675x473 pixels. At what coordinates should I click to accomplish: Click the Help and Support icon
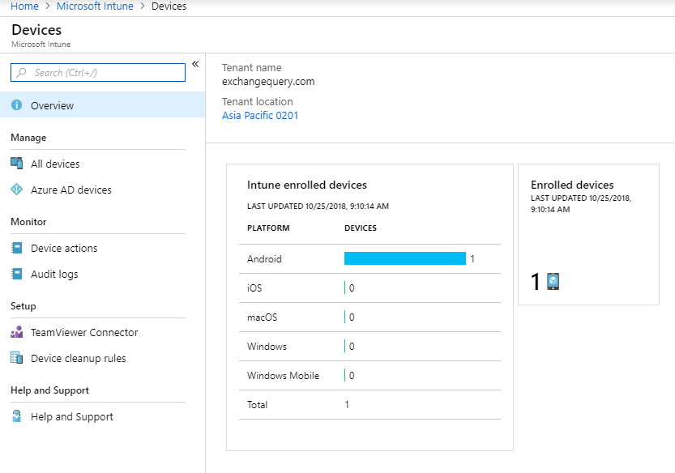(17, 416)
